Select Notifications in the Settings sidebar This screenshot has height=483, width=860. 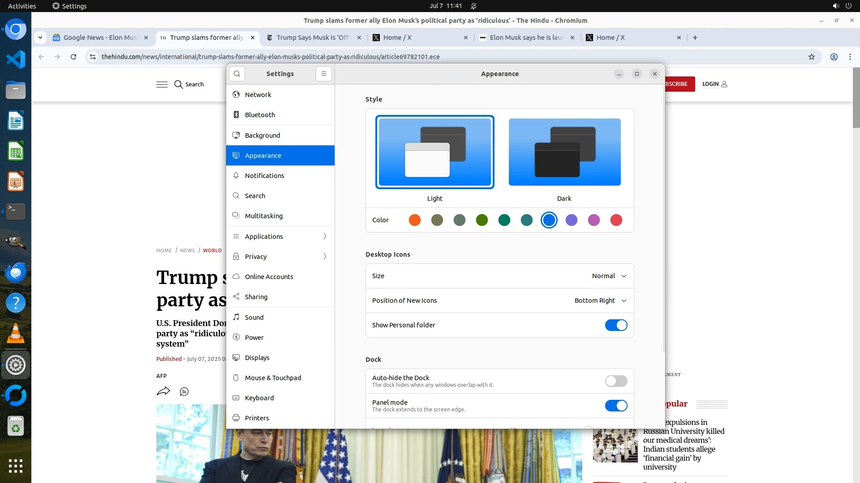[x=264, y=176]
